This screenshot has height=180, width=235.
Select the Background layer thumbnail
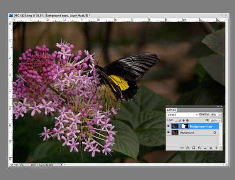click(175, 132)
